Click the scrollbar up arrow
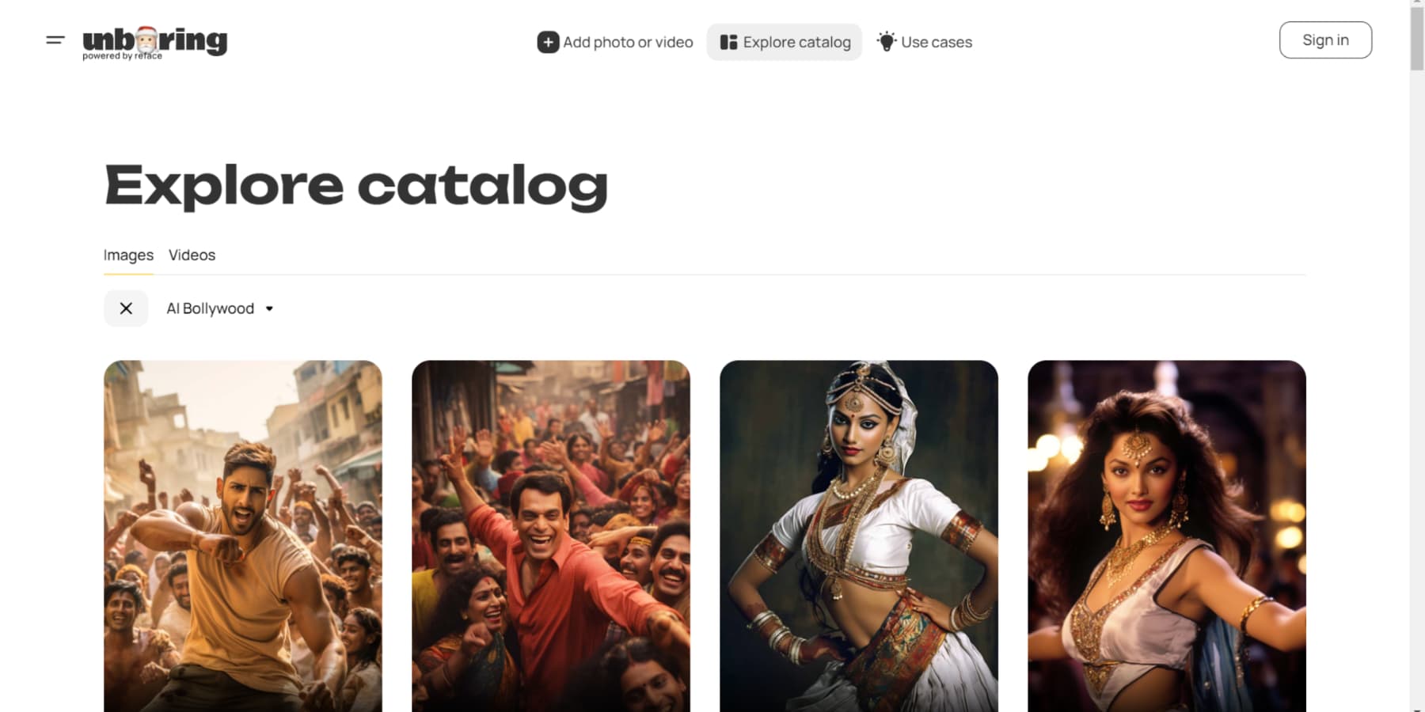Screen dimensions: 1425x712 (x=1417, y=4)
